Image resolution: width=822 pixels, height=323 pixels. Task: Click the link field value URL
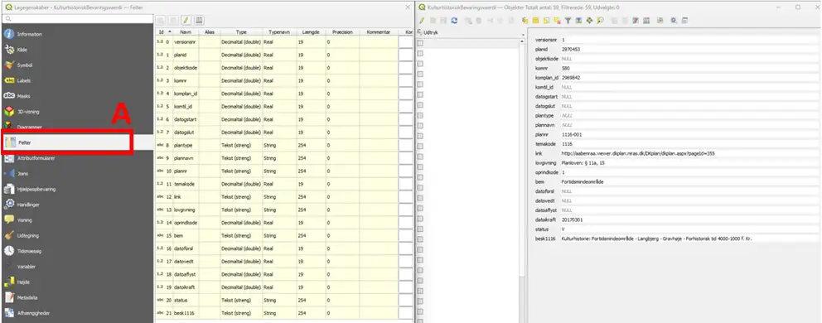coord(638,154)
